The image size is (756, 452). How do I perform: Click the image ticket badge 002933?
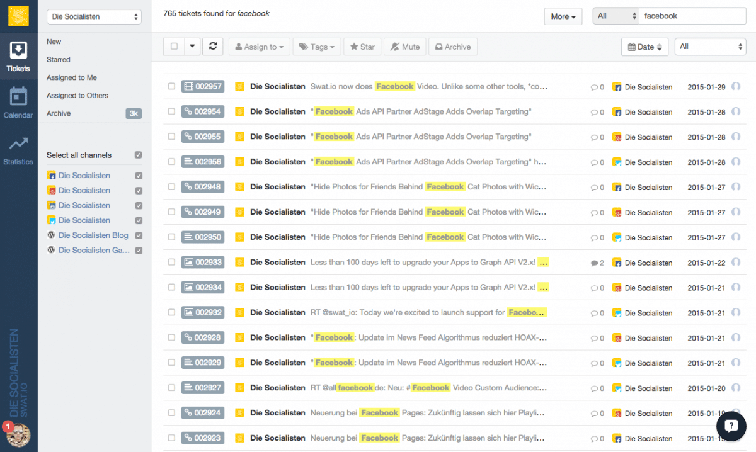[x=202, y=263]
